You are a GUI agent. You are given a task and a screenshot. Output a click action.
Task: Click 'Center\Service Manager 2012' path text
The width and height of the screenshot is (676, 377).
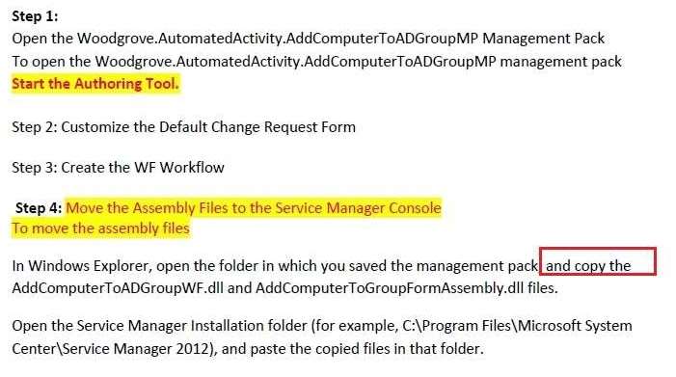pyautogui.click(x=110, y=349)
